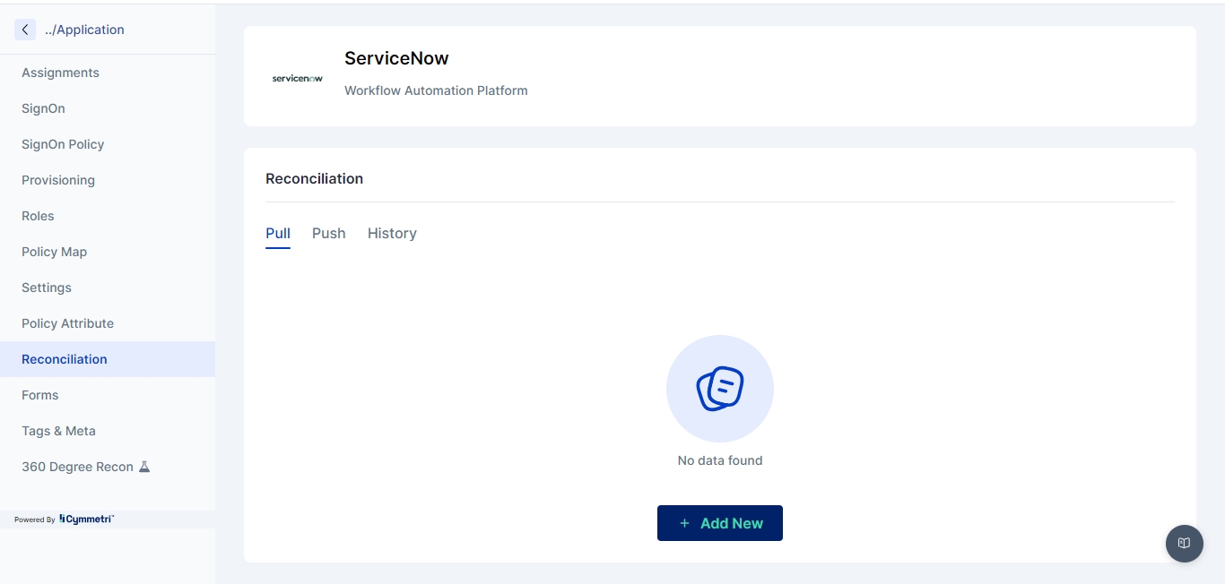Click the No data found documents icon

point(719,389)
